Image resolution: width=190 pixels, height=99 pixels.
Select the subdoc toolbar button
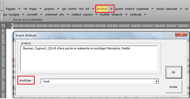(x=88, y=14)
